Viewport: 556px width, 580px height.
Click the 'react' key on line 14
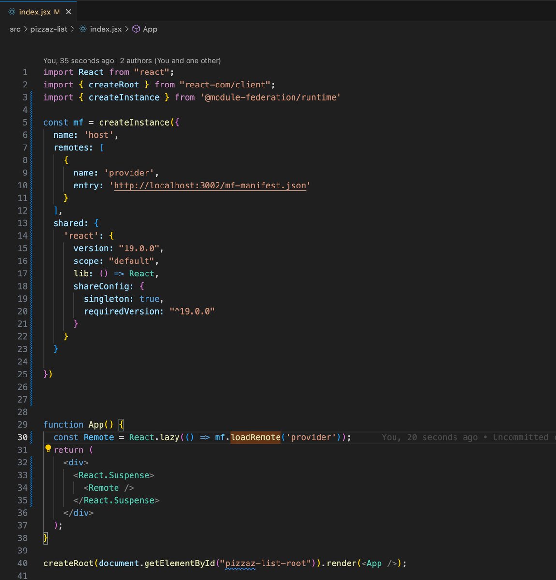click(81, 236)
